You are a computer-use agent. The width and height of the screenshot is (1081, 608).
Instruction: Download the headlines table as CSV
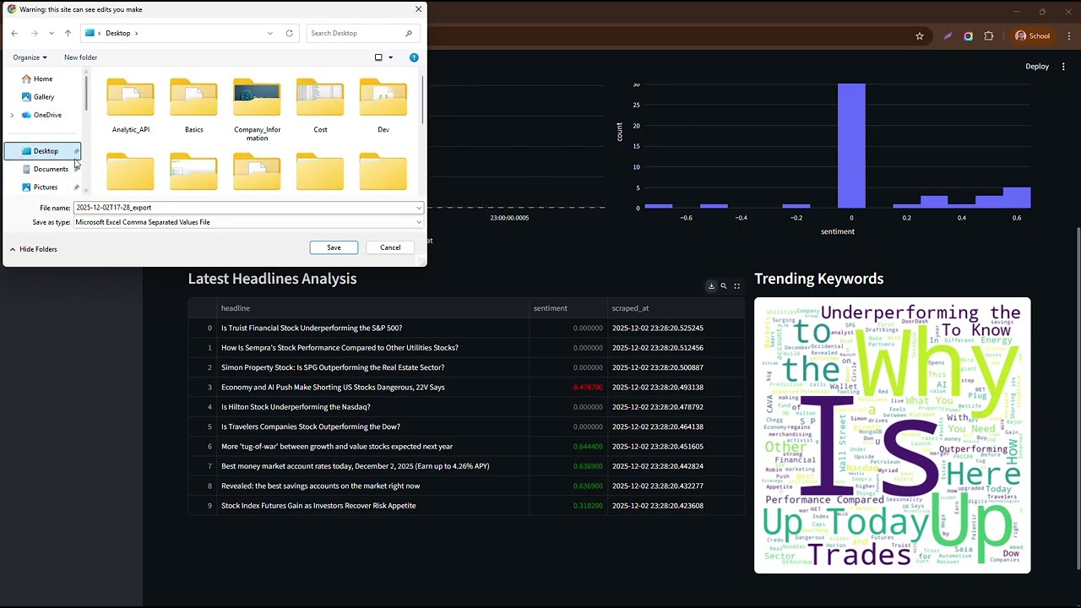(711, 286)
